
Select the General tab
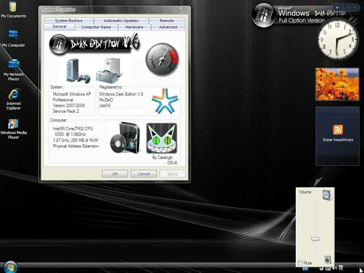tap(59, 26)
